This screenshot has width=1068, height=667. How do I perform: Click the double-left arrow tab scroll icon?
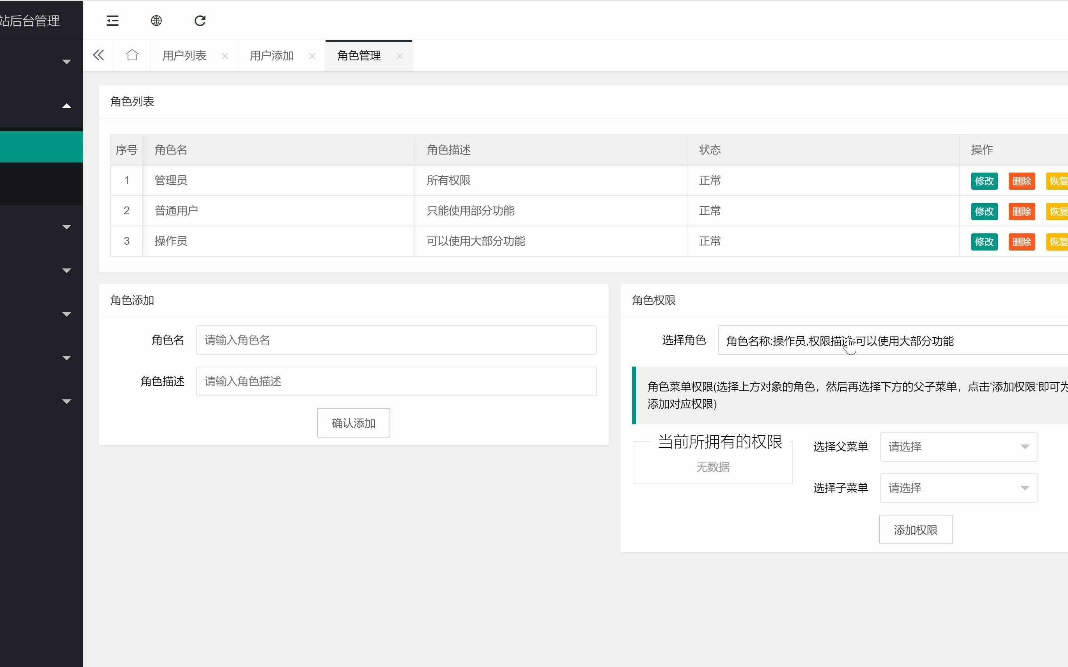(x=98, y=55)
